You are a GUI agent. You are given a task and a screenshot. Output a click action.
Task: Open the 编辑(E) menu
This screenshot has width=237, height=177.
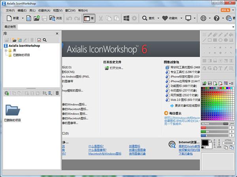(22, 10)
